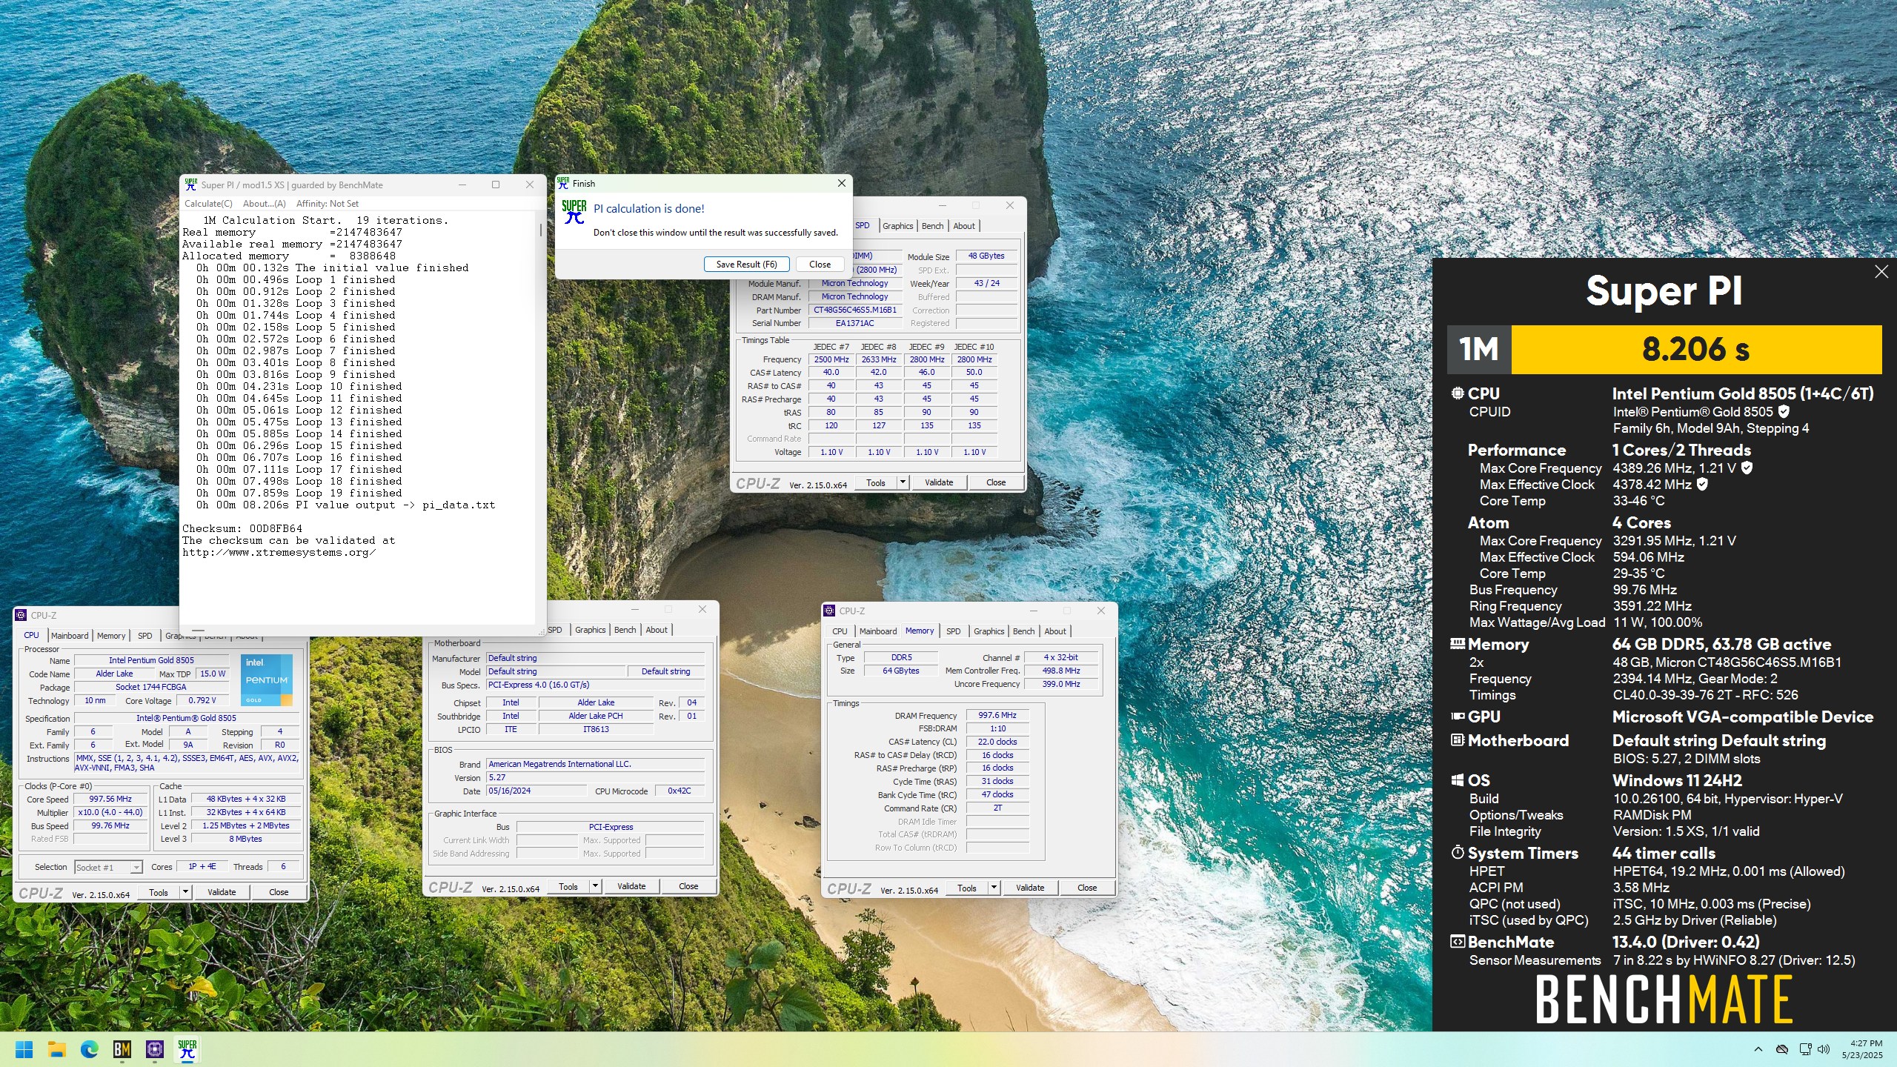Click Validate in CPU-Z Memory window
Image resolution: width=1897 pixels, height=1067 pixels.
click(x=1030, y=888)
